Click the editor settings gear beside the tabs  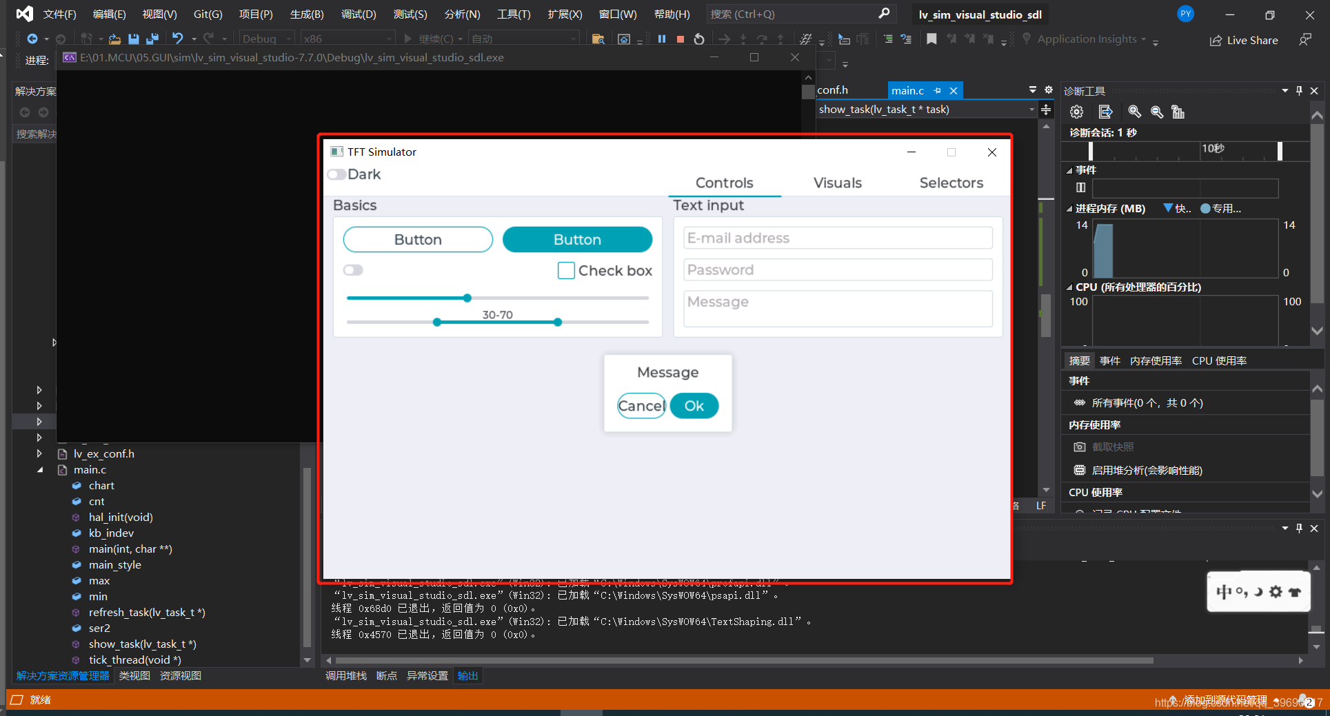[x=1049, y=90]
